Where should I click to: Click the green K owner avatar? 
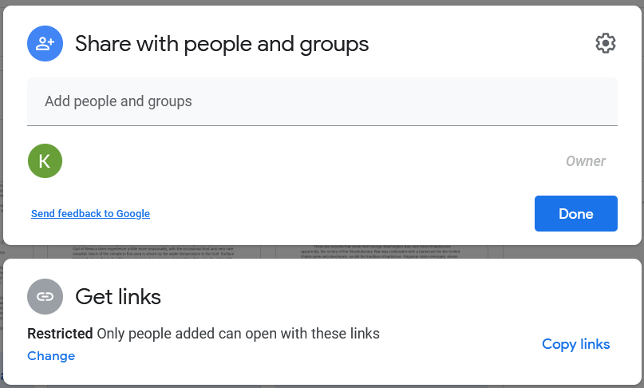coord(45,160)
